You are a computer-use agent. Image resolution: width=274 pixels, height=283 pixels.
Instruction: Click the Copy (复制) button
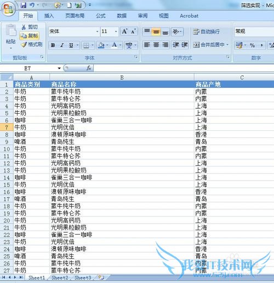click(29, 36)
